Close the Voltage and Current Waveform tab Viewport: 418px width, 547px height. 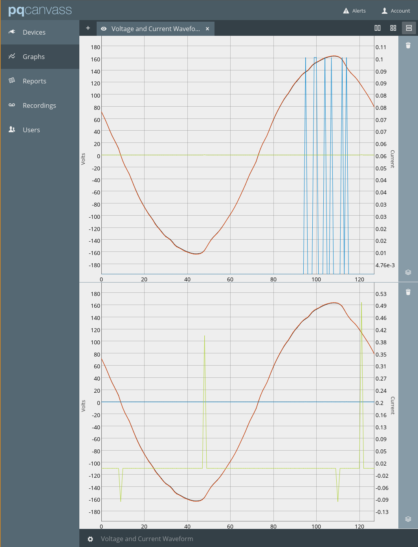(x=207, y=28)
